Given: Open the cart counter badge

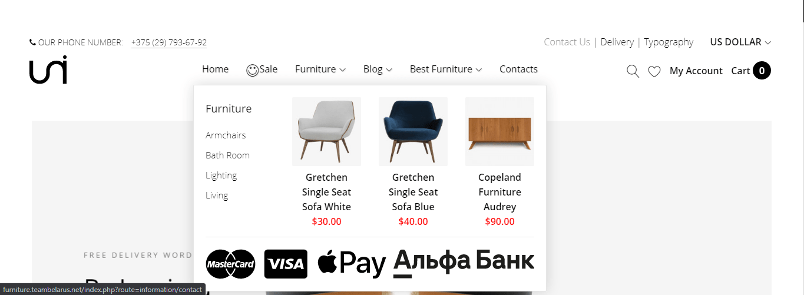Looking at the screenshot, I should click(x=762, y=71).
